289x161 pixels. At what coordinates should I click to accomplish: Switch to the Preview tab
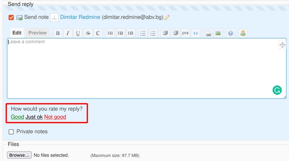(38, 33)
